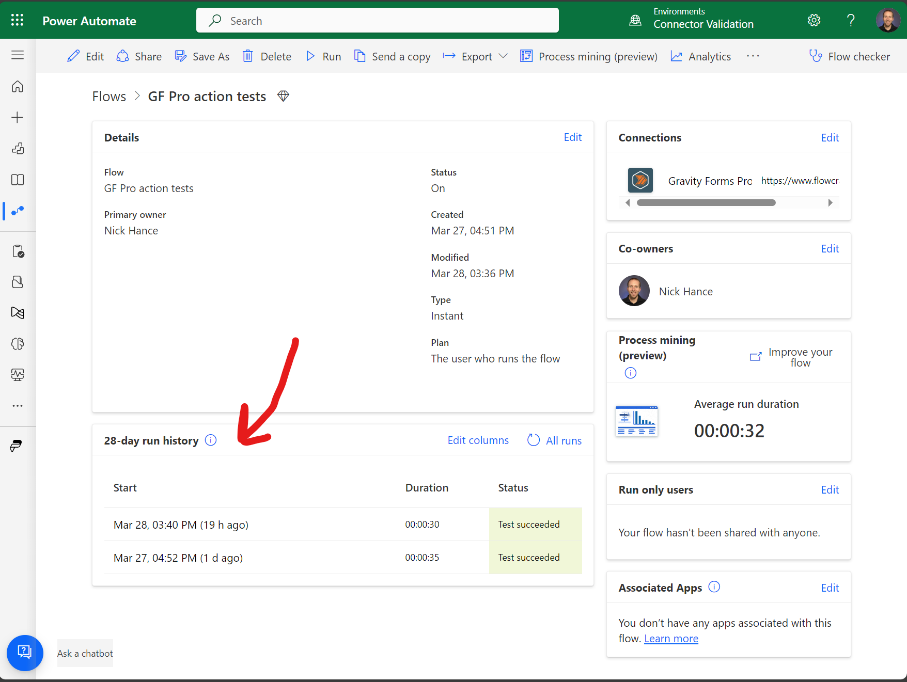Click the Search box

click(378, 21)
